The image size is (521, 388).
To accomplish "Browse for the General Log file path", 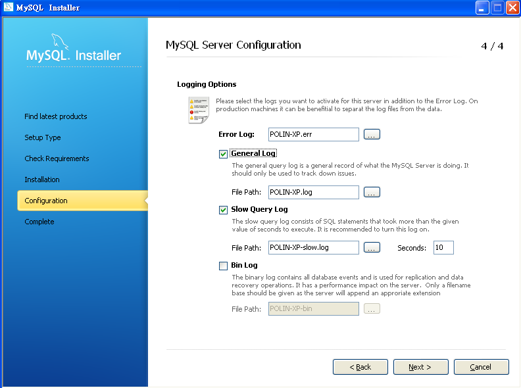I will 372,192.
